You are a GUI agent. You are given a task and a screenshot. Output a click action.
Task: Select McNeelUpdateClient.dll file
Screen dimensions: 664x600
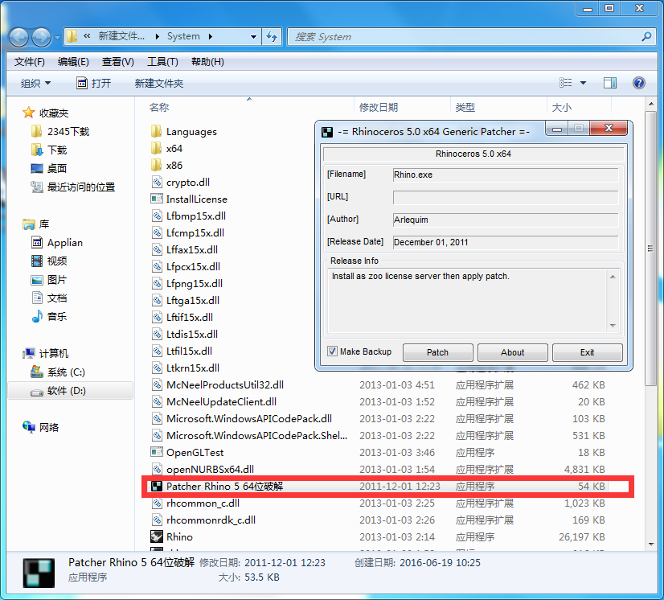pos(221,401)
